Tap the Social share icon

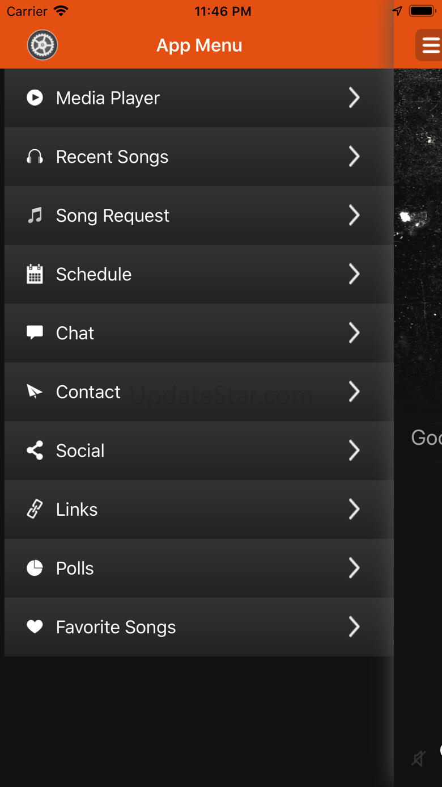point(35,451)
